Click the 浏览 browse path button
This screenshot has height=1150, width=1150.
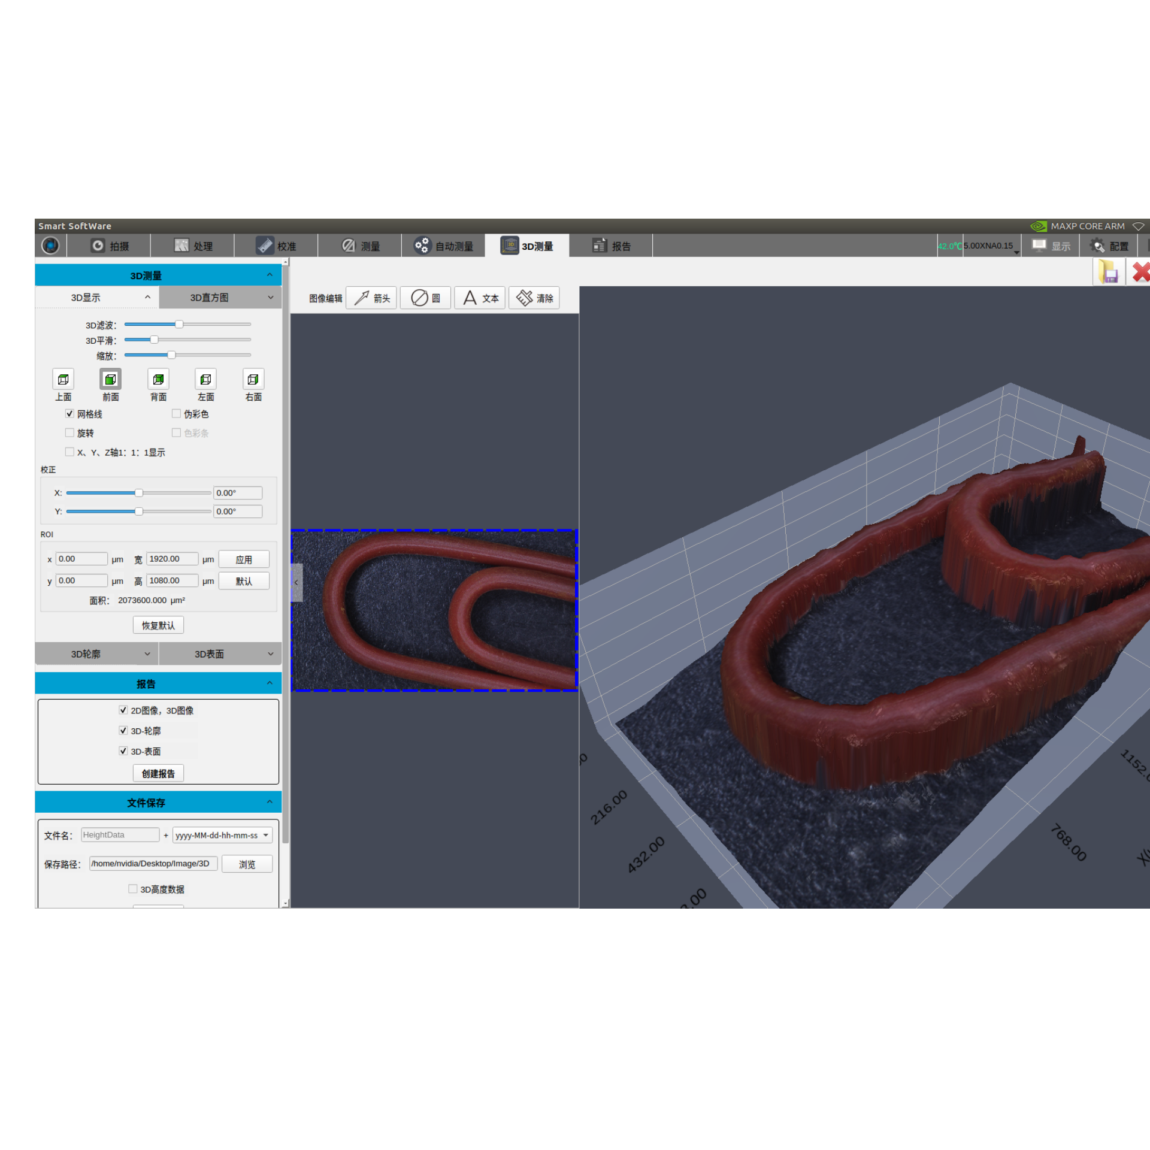pos(247,864)
